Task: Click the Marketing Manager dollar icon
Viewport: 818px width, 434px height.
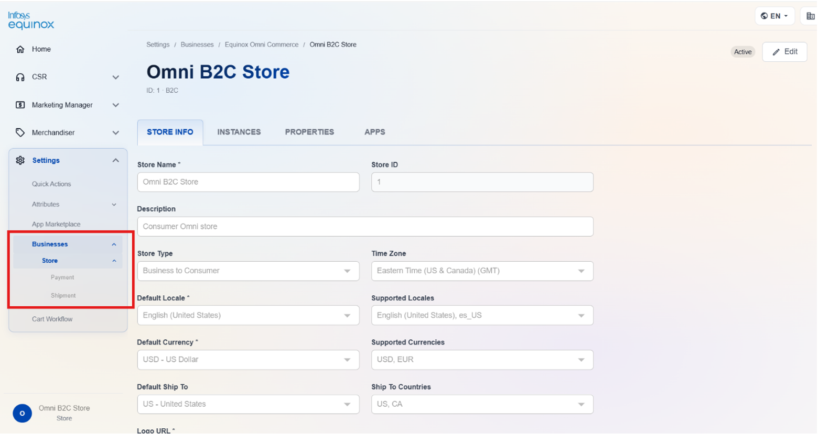Action: (20, 105)
